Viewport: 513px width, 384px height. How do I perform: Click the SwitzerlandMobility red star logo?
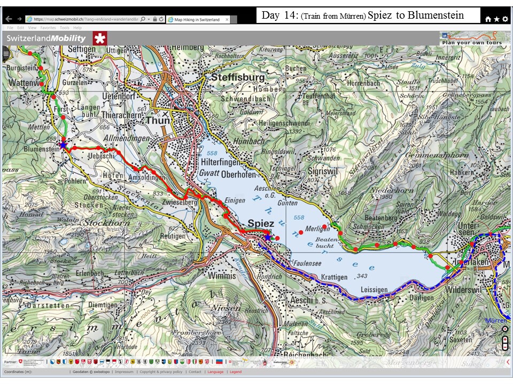tap(99, 38)
